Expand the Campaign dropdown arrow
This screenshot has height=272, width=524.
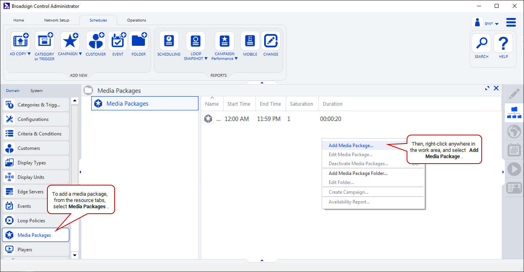[x=80, y=54]
